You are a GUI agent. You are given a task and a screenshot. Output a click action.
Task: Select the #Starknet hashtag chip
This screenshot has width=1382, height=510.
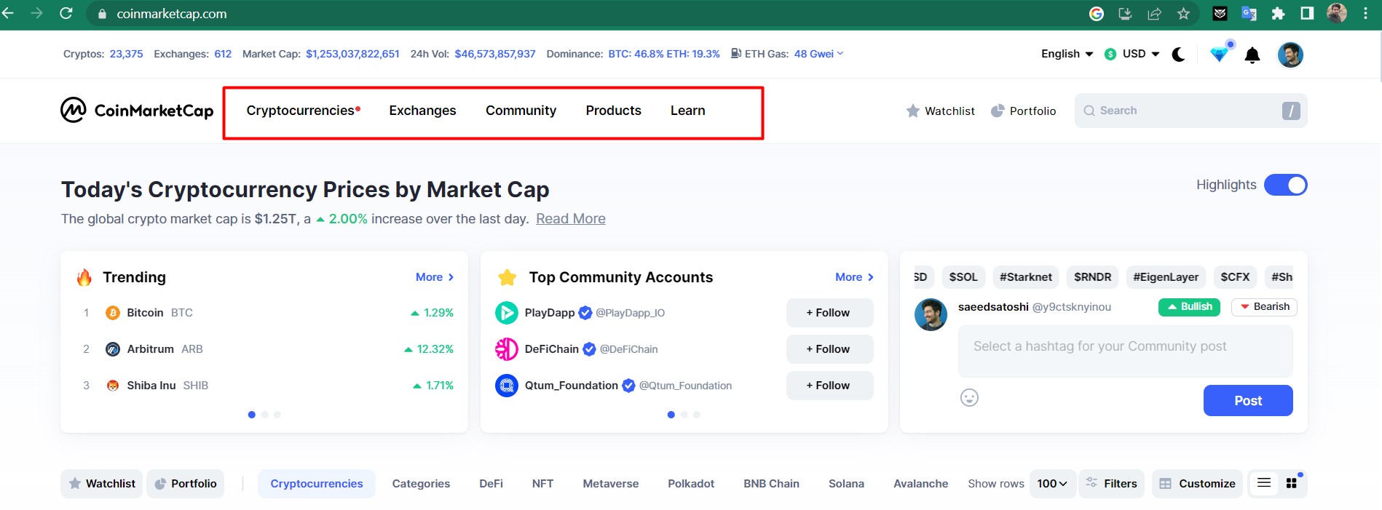pos(1025,277)
